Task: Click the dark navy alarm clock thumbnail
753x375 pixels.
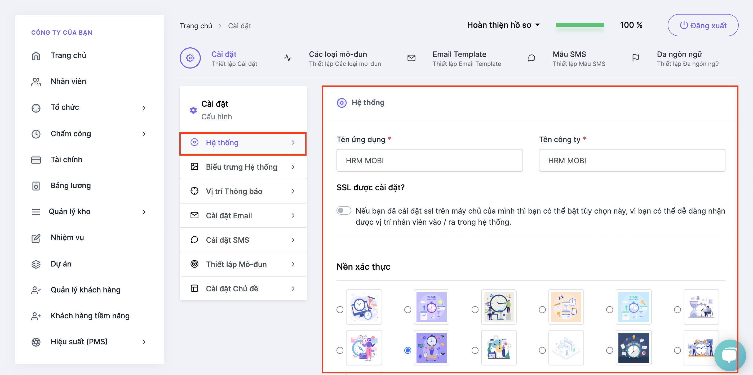Action: pos(634,347)
